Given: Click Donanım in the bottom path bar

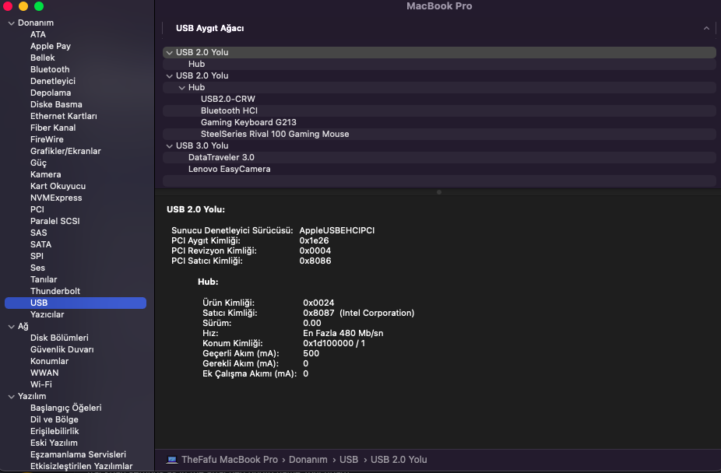Looking at the screenshot, I should click(x=308, y=460).
